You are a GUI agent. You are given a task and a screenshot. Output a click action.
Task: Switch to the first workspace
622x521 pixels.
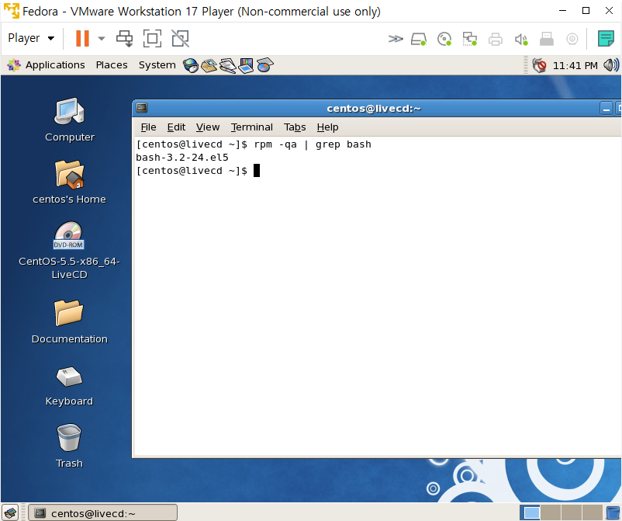[530, 512]
